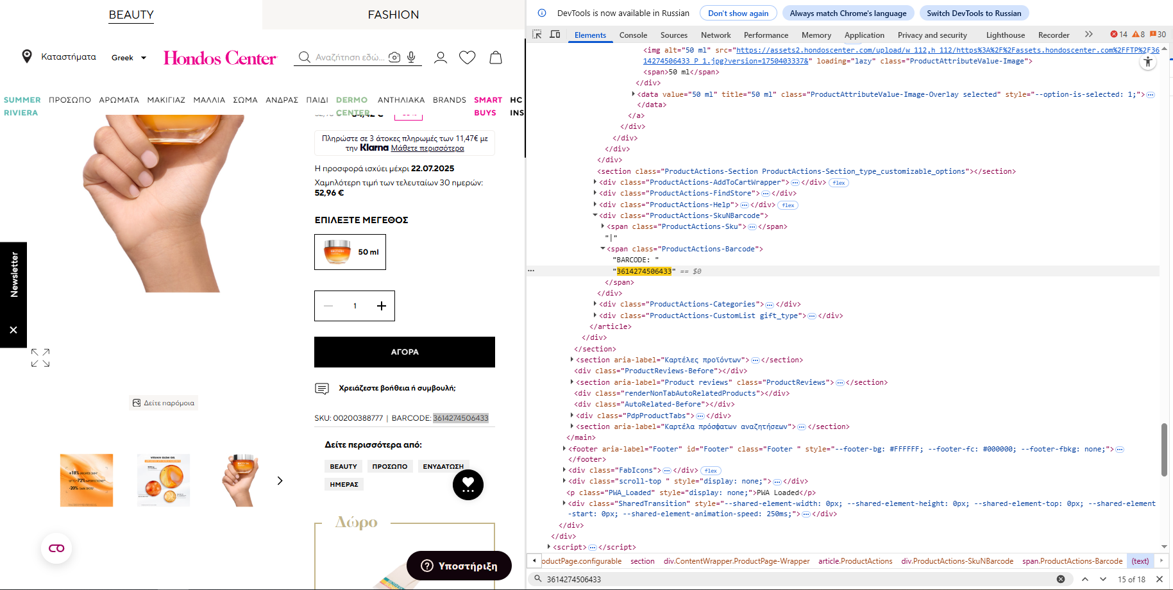Image resolution: width=1173 pixels, height=590 pixels.
Task: Click the DevTools find input with 3614274506433
Action: (x=795, y=579)
